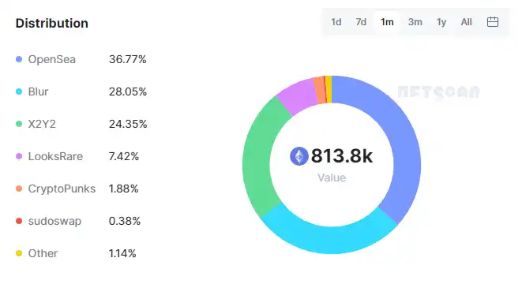
Task: Choose the 1y time range
Action: coord(441,22)
